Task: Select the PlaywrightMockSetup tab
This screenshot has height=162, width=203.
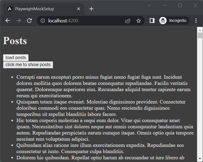Action: pyautogui.click(x=43, y=9)
